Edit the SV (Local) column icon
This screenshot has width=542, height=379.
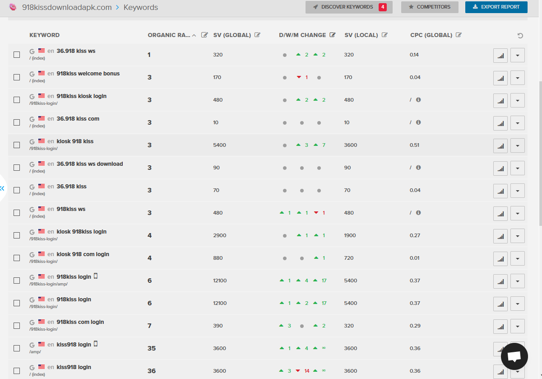[x=384, y=35]
